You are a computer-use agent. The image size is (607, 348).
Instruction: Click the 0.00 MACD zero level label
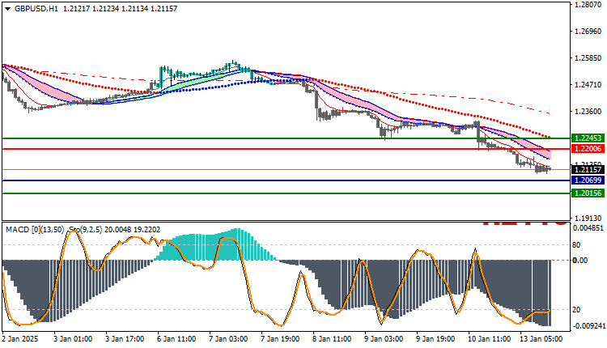580,260
